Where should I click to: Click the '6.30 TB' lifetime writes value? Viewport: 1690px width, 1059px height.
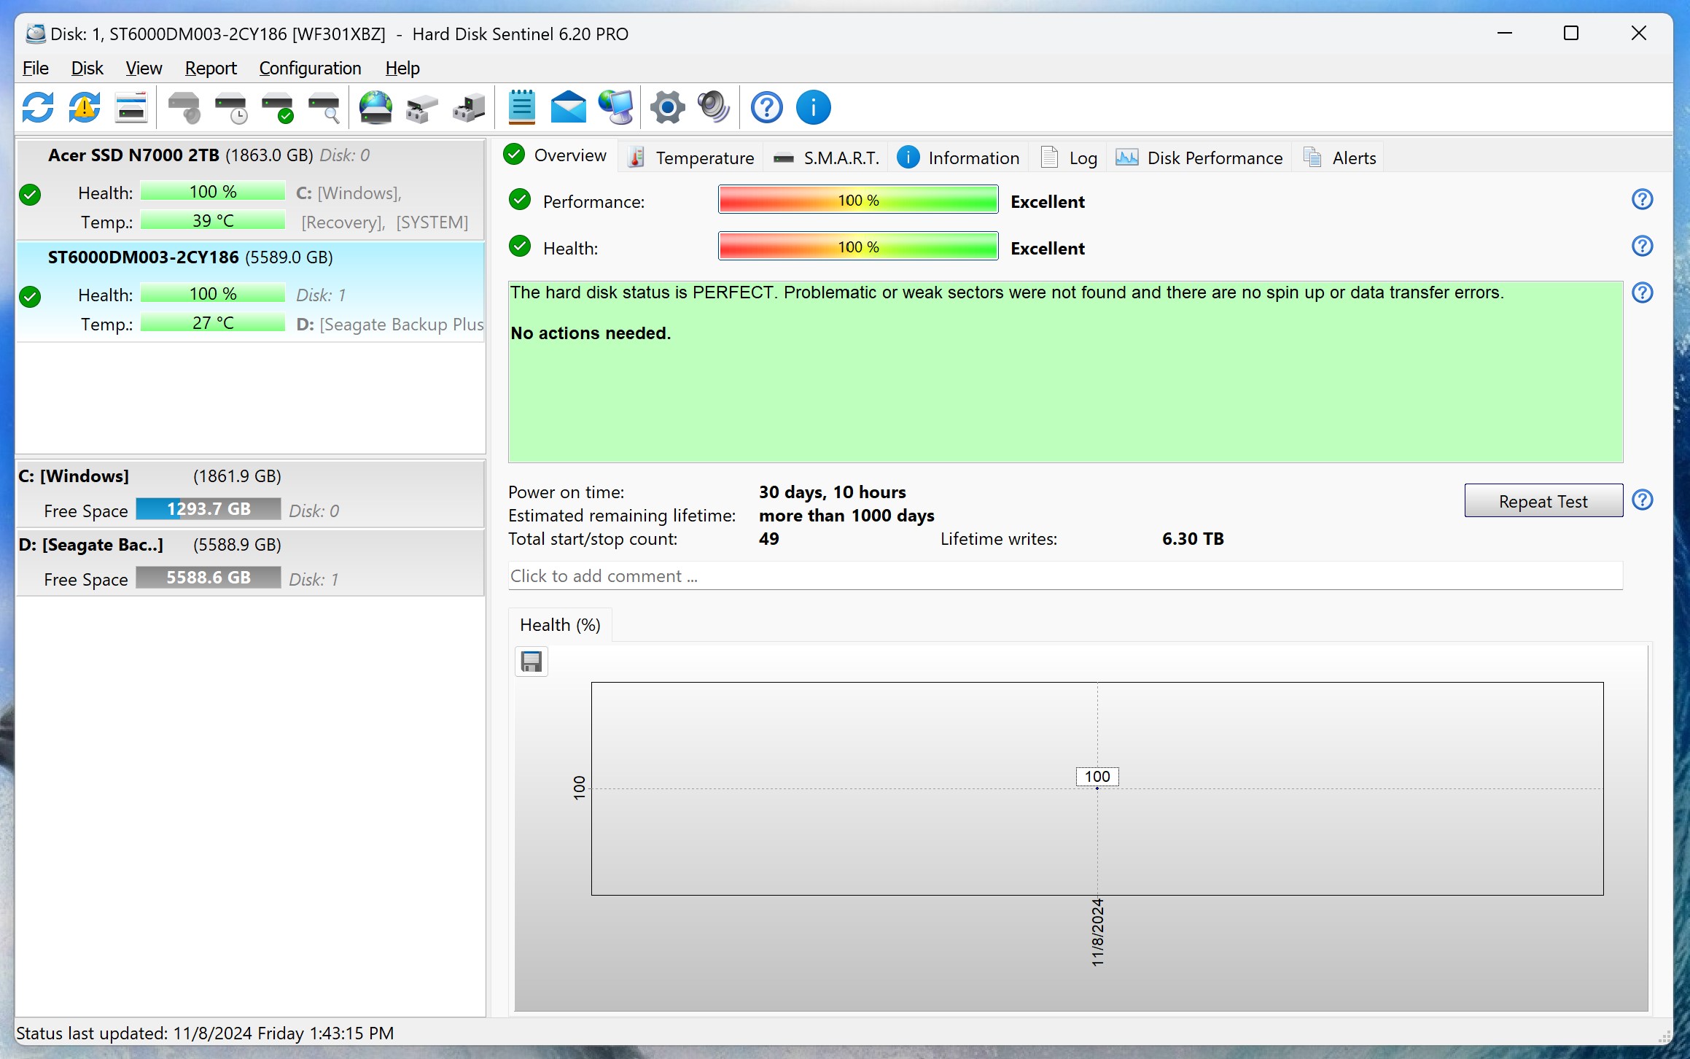1193,539
